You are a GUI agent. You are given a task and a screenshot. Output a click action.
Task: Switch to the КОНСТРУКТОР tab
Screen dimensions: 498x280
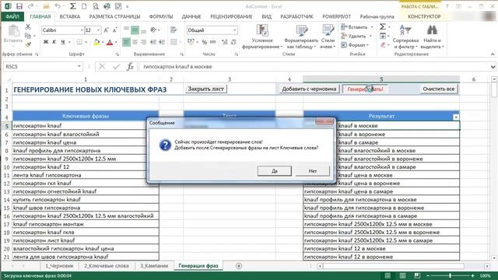[424, 16]
